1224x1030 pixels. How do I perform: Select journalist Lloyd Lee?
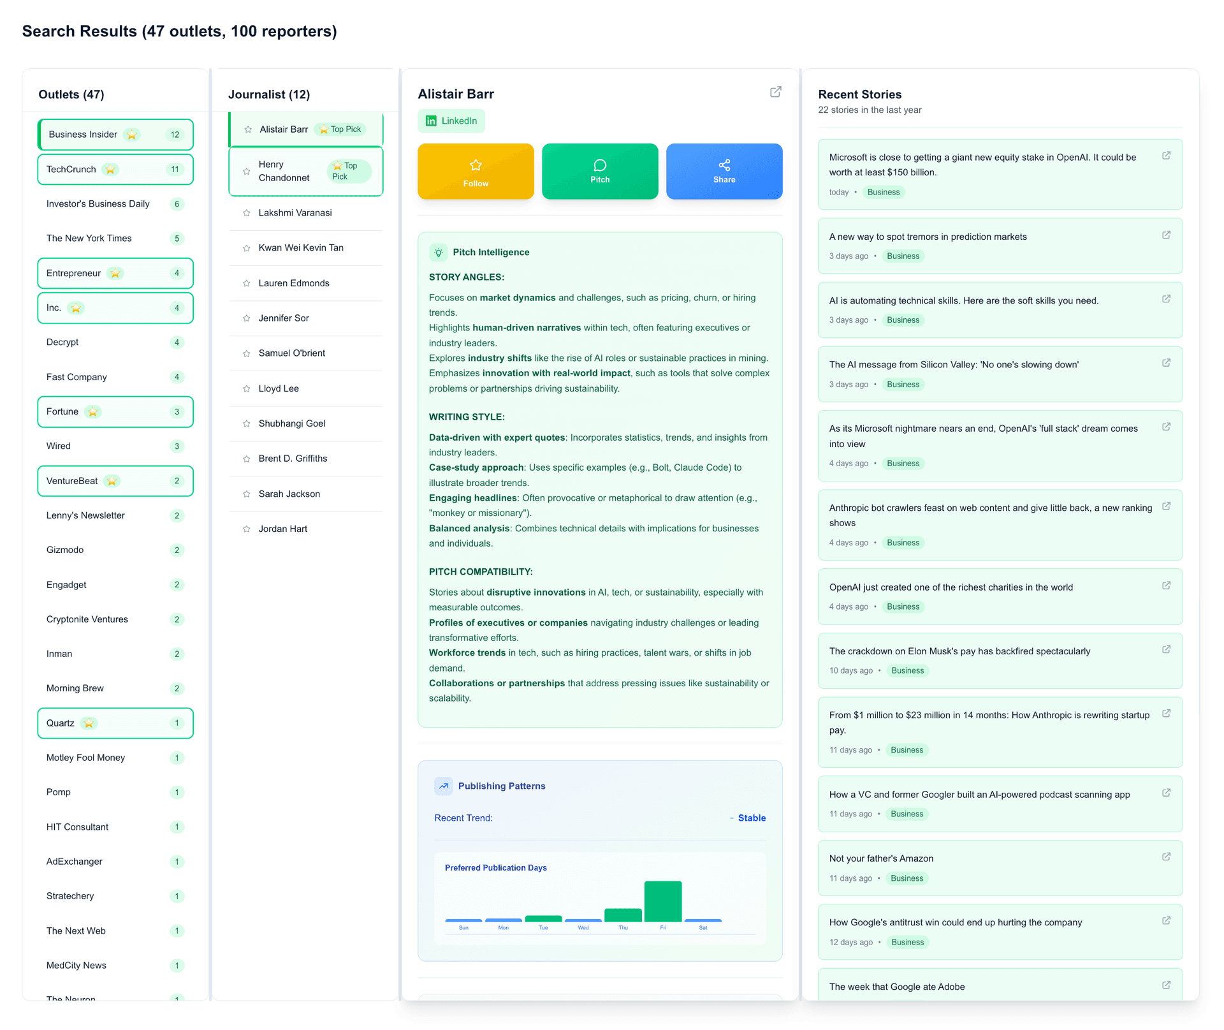(279, 388)
